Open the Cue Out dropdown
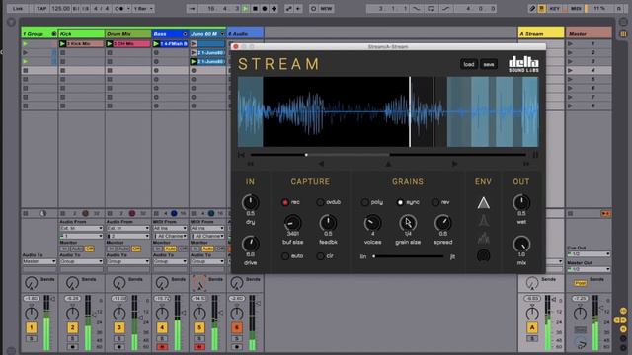632x355 pixels. click(x=589, y=254)
